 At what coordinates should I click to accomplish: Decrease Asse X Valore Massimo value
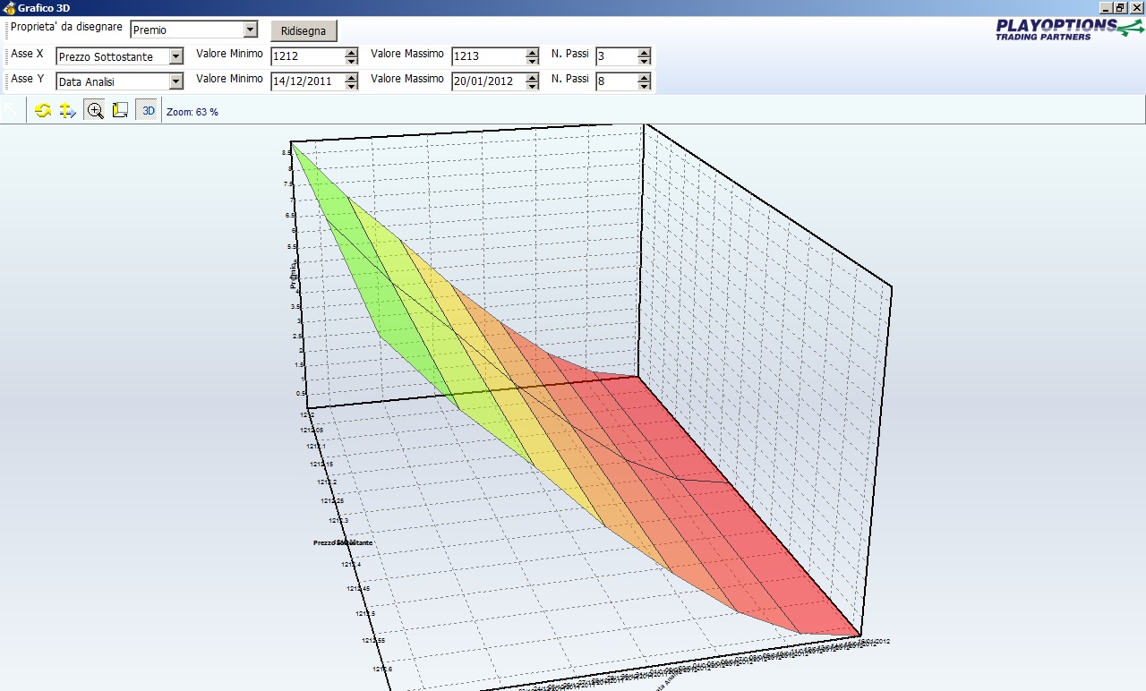click(x=533, y=61)
